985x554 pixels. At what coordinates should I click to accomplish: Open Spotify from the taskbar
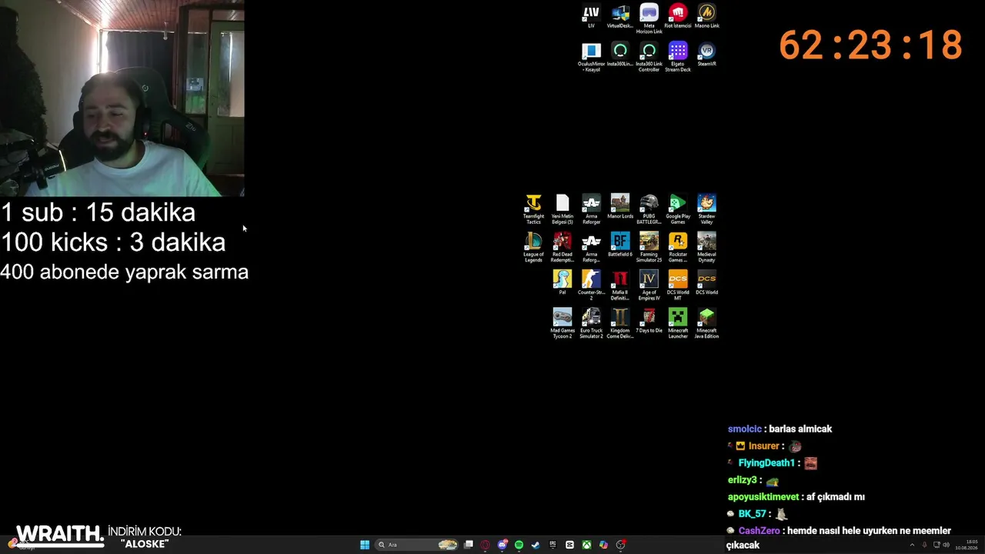(x=519, y=545)
